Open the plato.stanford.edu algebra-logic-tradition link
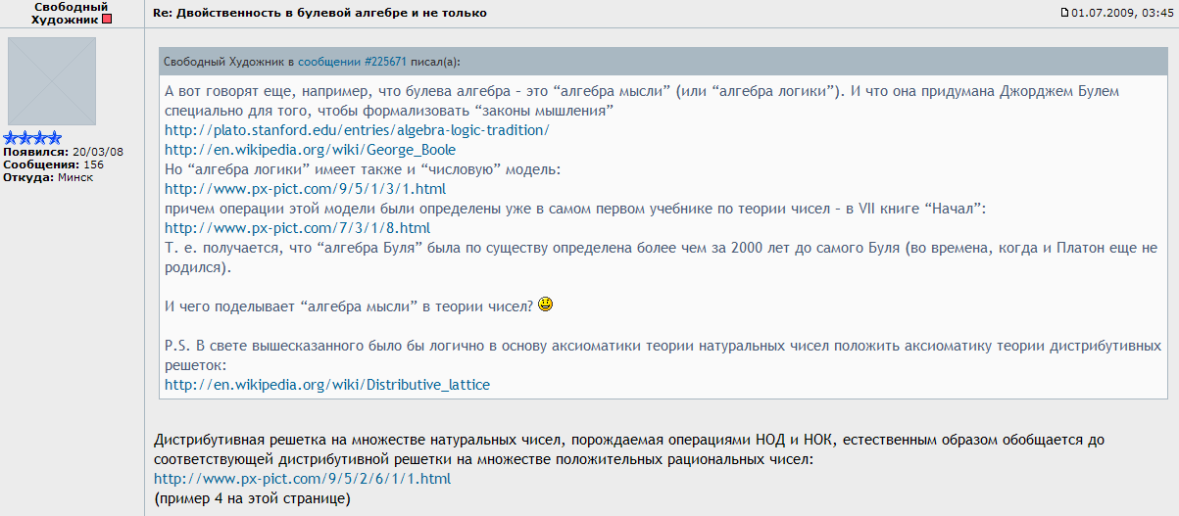This screenshot has width=1179, height=516. click(357, 130)
